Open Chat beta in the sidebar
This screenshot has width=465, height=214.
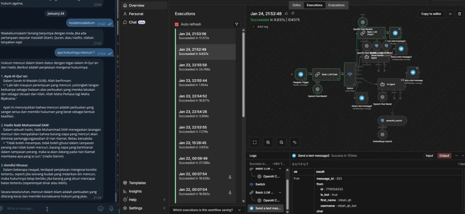click(145, 22)
